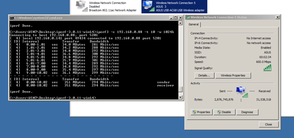Click the cmd scrollbar down arrow
294x138 pixels.
click(x=180, y=97)
